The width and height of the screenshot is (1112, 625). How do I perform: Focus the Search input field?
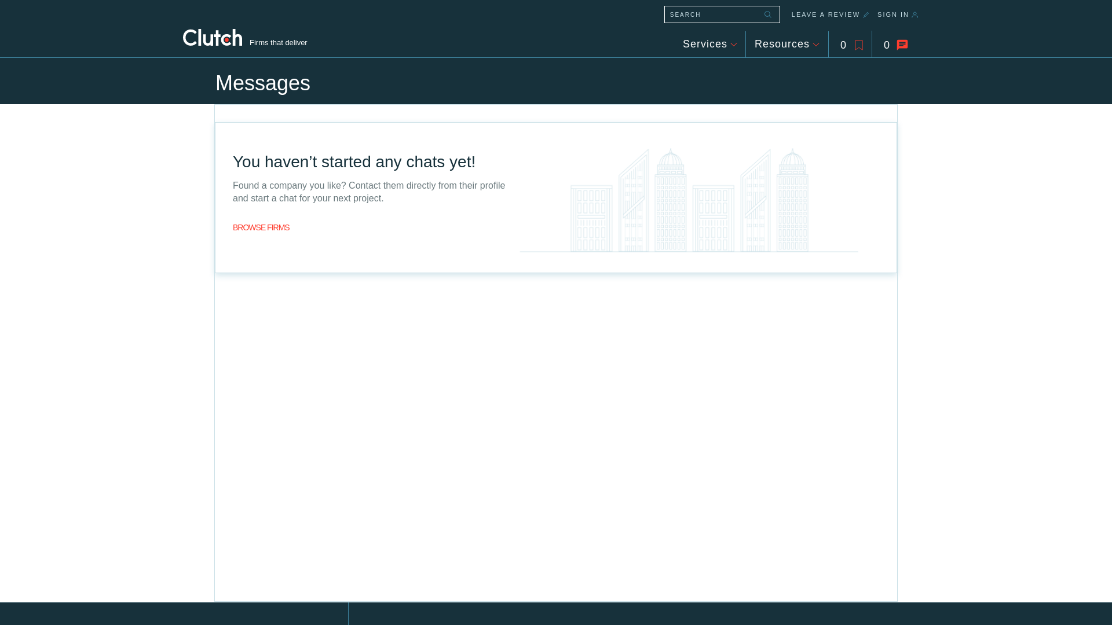coord(712,14)
